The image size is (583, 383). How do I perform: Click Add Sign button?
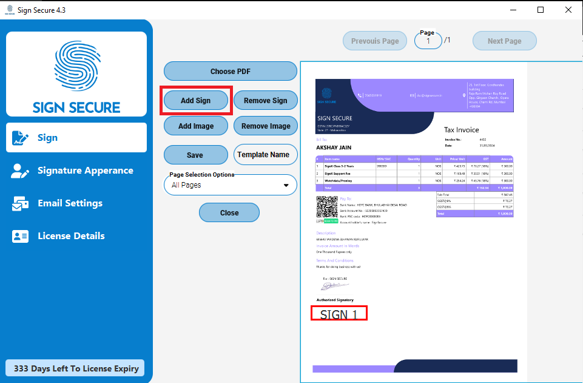pos(196,100)
